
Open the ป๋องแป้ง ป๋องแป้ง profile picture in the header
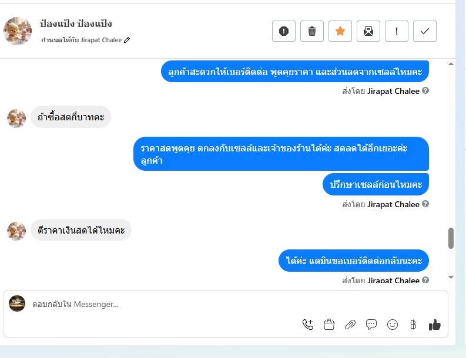coord(18,31)
